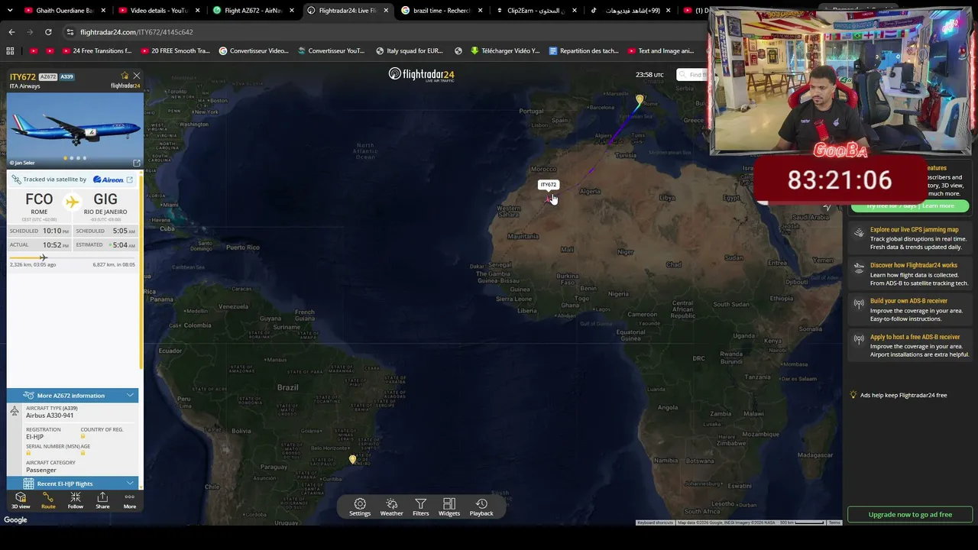Open the Weather layer options

click(x=391, y=507)
